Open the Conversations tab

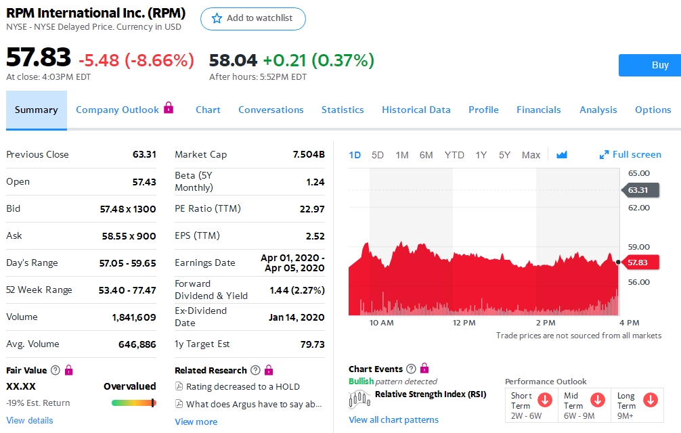271,110
